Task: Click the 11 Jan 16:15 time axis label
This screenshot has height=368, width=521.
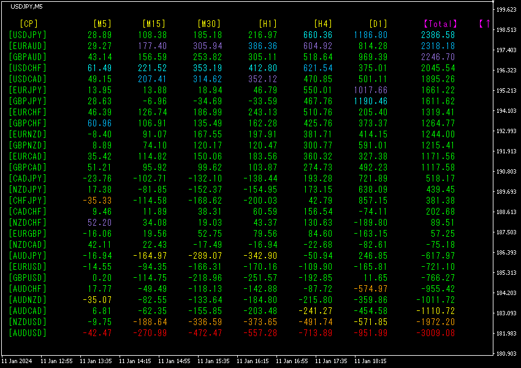Action: [253, 361]
